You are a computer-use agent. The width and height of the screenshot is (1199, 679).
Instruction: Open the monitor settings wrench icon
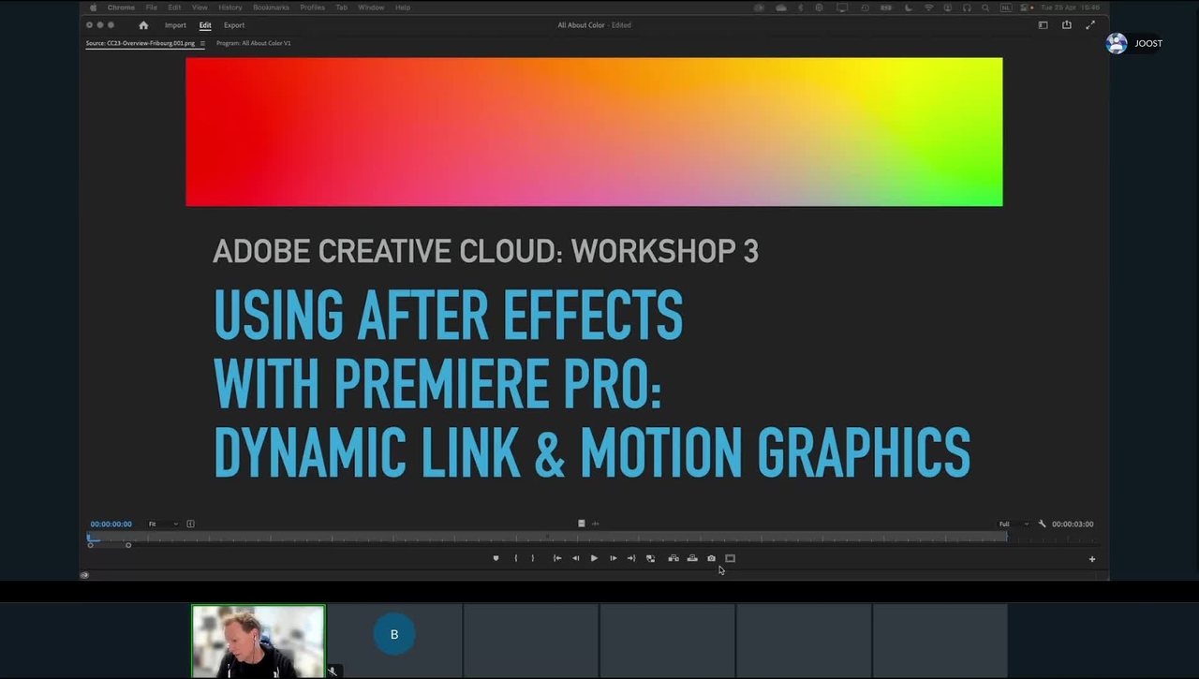1042,524
